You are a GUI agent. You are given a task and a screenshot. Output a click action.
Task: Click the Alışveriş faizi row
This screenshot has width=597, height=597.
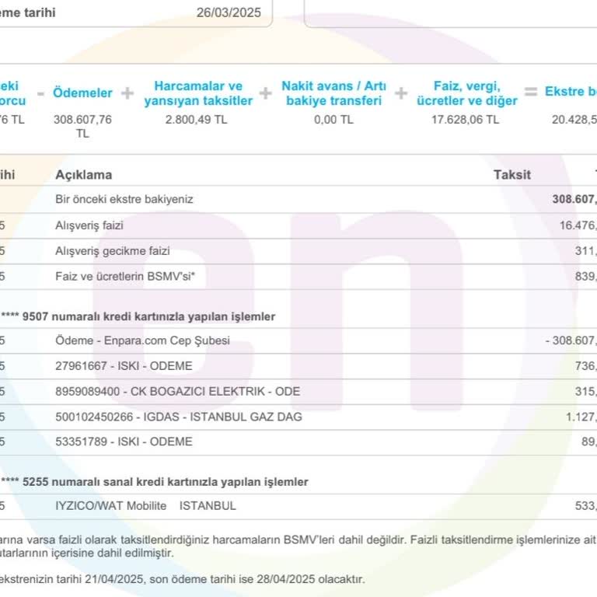point(298,225)
